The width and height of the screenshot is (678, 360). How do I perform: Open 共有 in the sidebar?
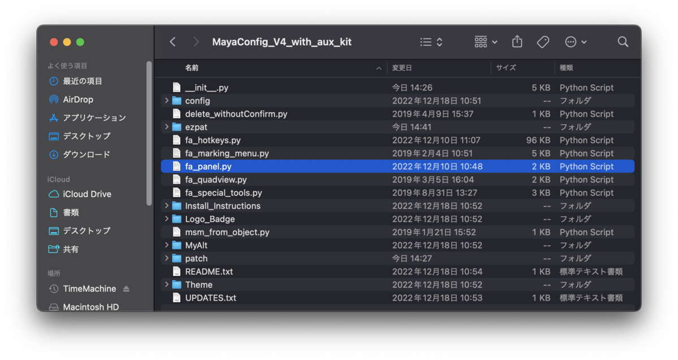pyautogui.click(x=63, y=249)
